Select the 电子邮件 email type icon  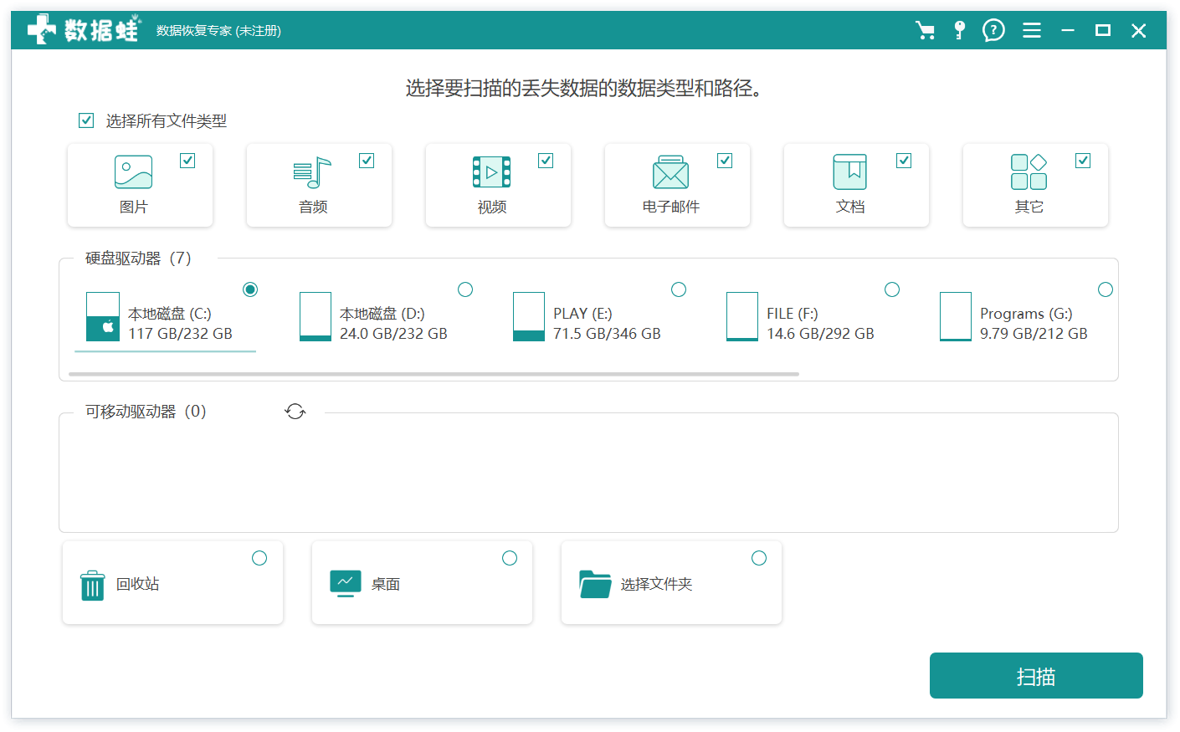[670, 172]
